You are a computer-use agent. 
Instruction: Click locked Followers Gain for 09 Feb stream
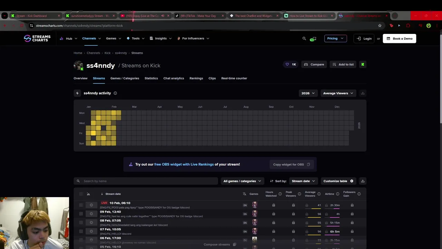352,214
